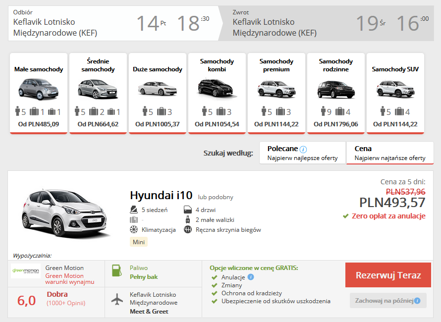Click the person icon in Małe samochody card

point(18,111)
